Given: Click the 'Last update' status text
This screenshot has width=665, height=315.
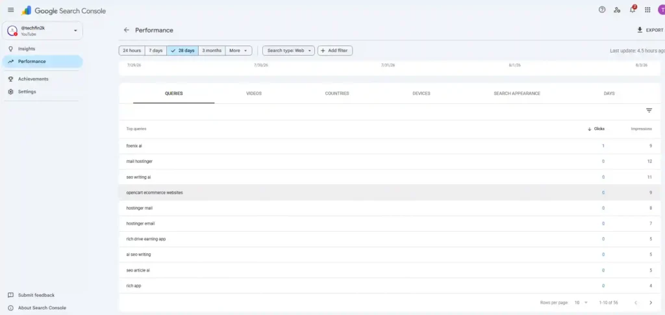Looking at the screenshot, I should (637, 51).
